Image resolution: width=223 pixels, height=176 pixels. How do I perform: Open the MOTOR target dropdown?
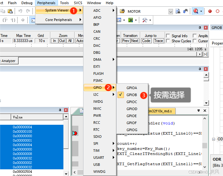coord(171,12)
